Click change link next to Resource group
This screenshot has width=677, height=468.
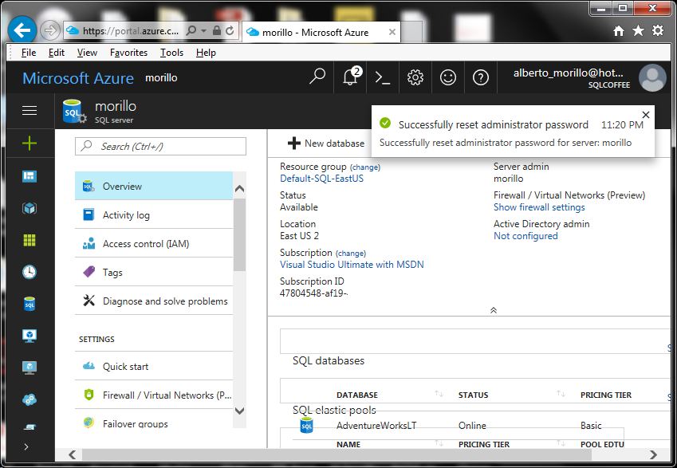tap(365, 167)
